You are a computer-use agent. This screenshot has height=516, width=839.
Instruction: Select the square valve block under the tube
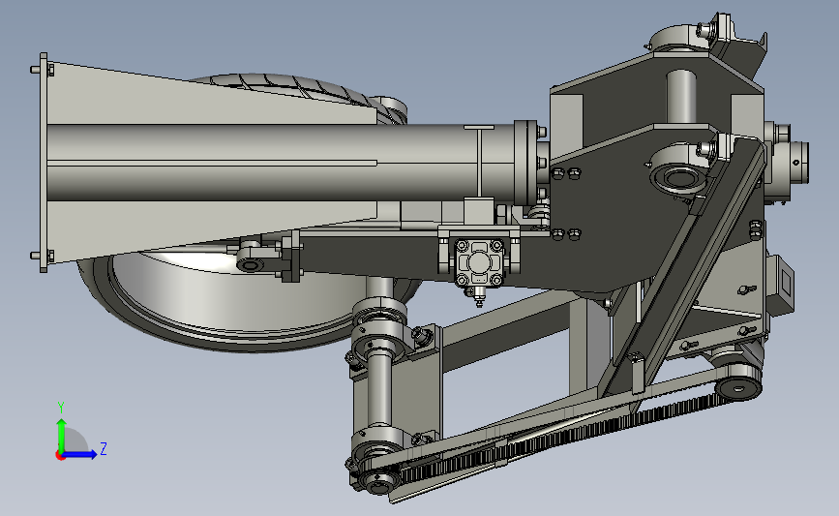479,262
